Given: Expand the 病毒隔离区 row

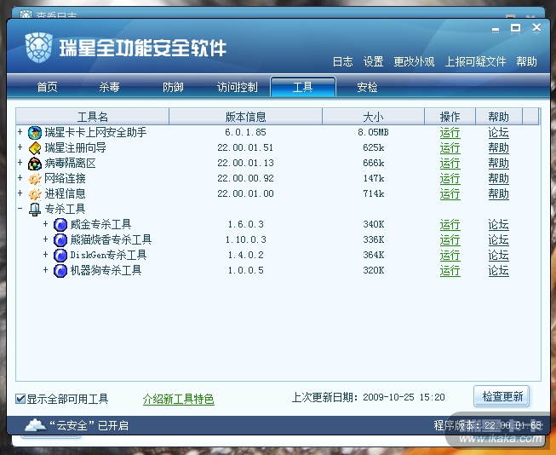Looking at the screenshot, I should [x=20, y=163].
